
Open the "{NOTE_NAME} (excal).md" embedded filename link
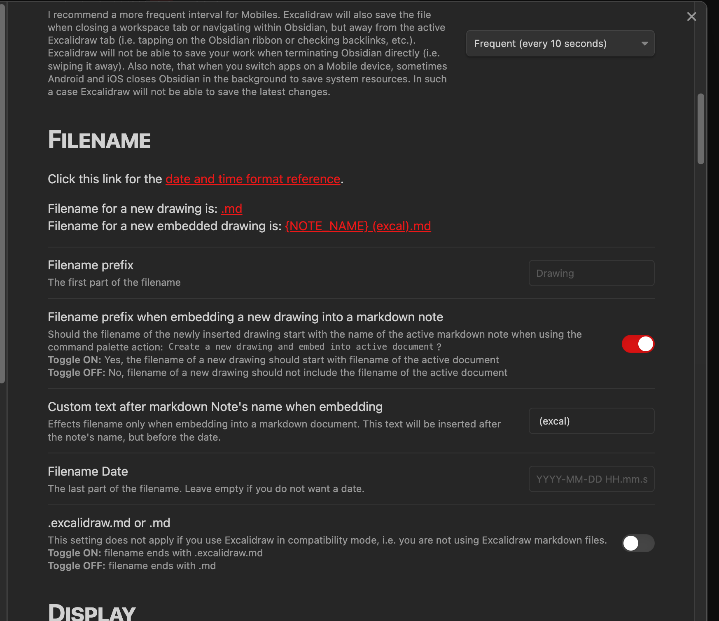(357, 226)
